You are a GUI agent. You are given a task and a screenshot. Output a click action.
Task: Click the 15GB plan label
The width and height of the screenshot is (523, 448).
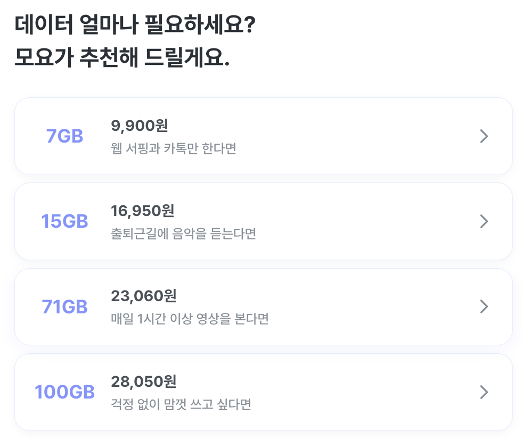pyautogui.click(x=64, y=221)
